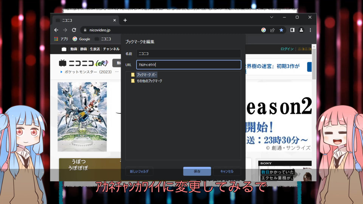Click the ellipsis after ポケットモンスター

click(x=117, y=72)
